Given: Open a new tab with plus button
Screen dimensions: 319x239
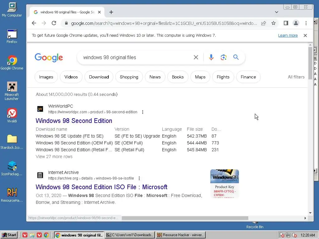Looking at the screenshot, I should pyautogui.click(x=111, y=12).
